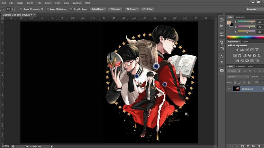This screenshot has width=264, height=148.
Task: Add a Color Lookup adjustment
Action: click(259, 55)
